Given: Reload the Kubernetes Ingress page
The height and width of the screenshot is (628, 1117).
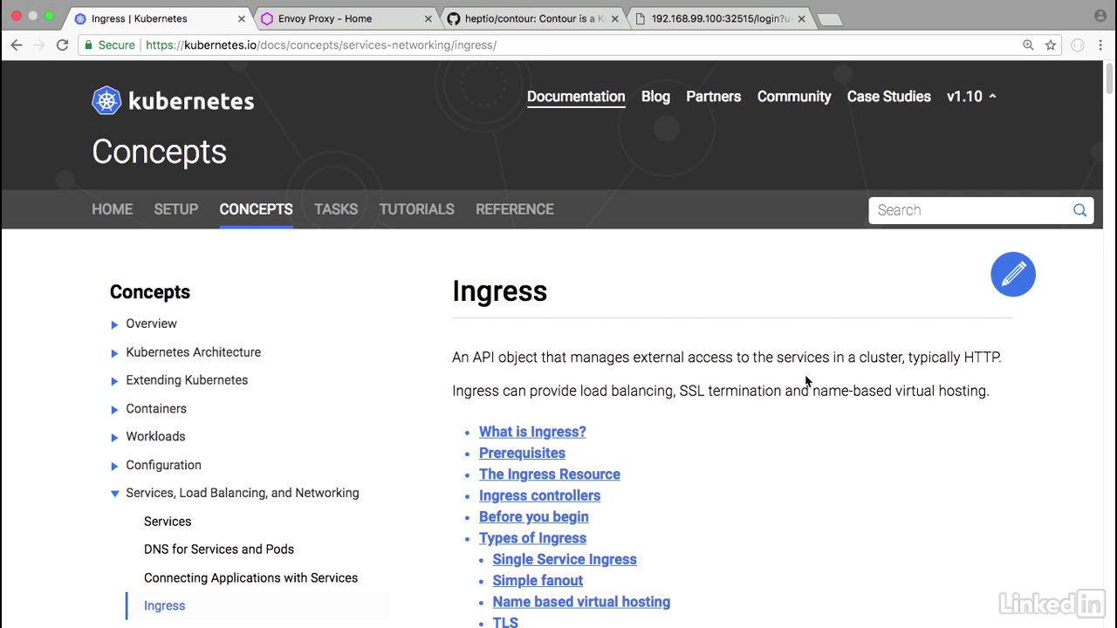Looking at the screenshot, I should pos(63,45).
